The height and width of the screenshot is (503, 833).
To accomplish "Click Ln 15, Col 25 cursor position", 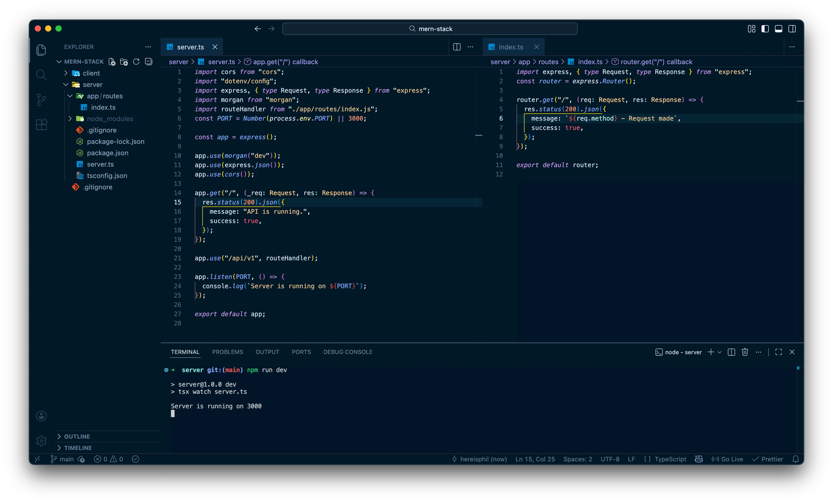I will [535, 459].
